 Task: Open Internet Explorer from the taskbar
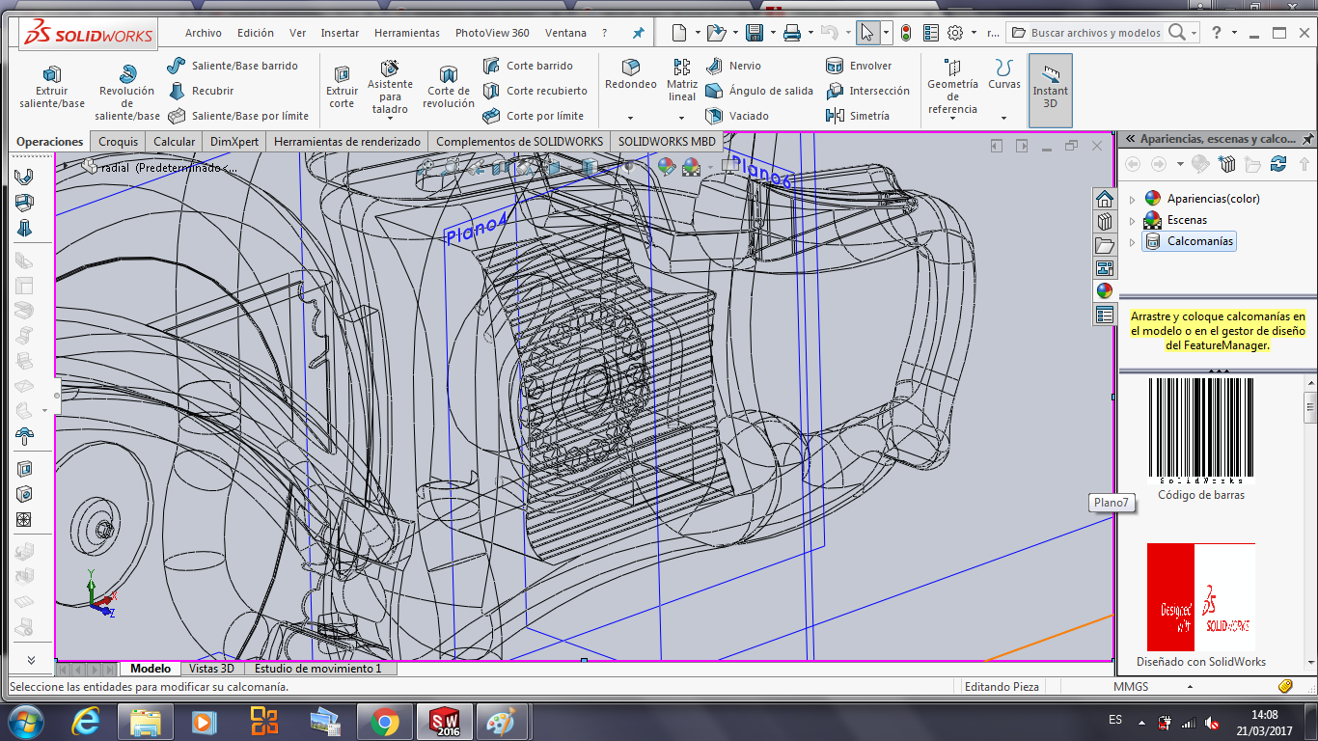pos(85,722)
